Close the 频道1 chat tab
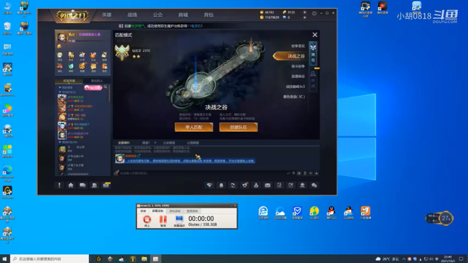 [x=155, y=143]
